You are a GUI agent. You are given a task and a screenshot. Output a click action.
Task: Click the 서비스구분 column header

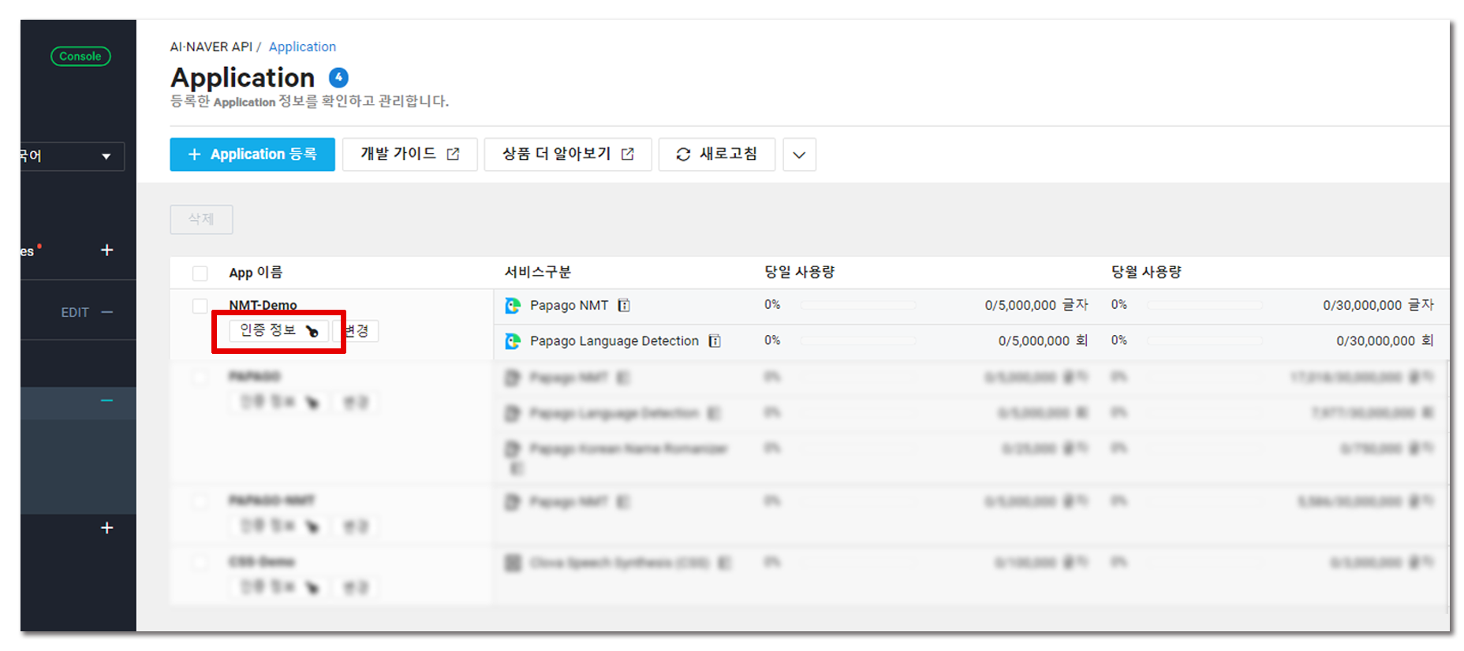click(538, 272)
